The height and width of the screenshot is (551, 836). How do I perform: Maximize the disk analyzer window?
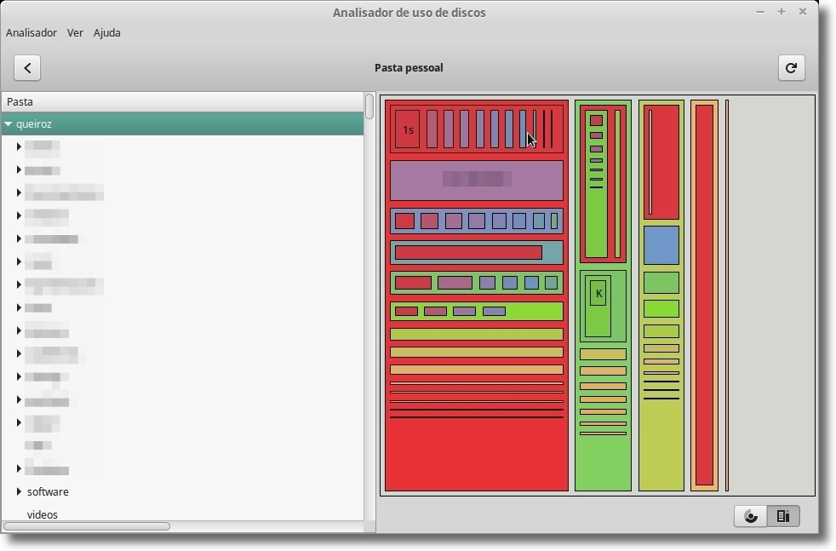pyautogui.click(x=781, y=12)
